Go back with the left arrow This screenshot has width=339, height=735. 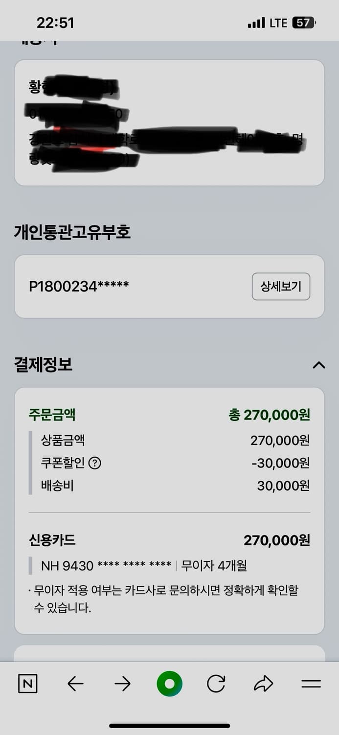point(75,684)
